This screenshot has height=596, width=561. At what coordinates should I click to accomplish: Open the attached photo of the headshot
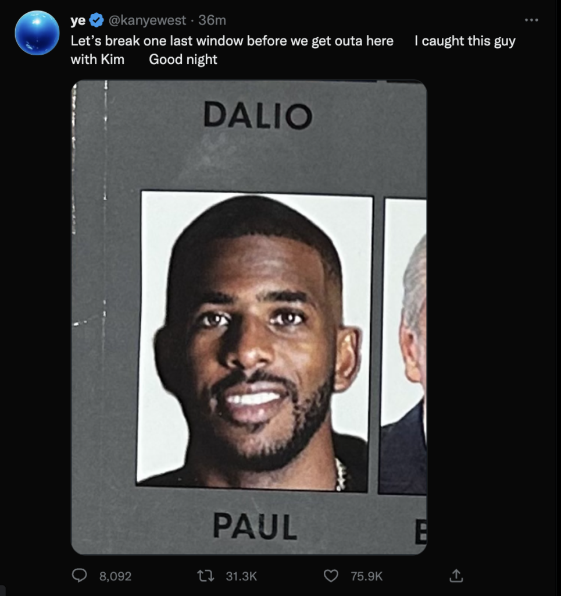(x=249, y=317)
